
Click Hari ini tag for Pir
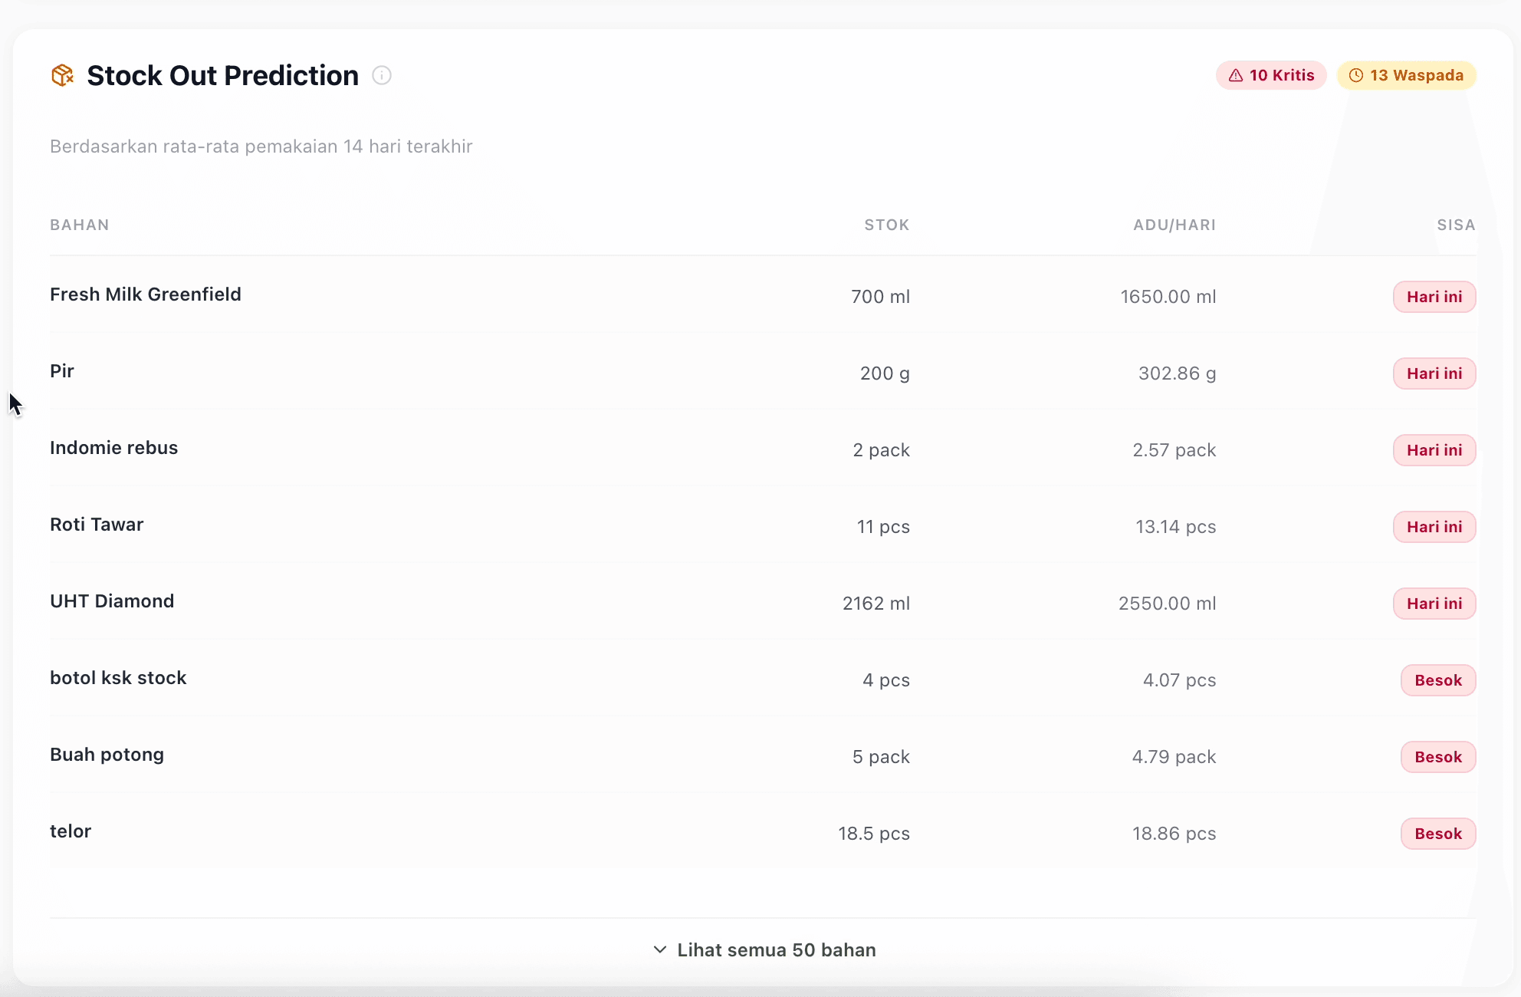(1434, 373)
